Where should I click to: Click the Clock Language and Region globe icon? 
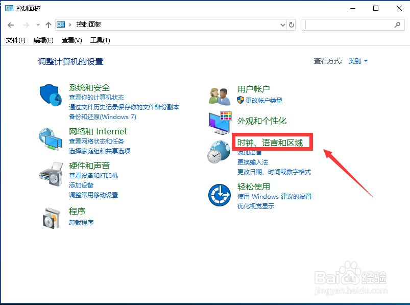[219, 151]
